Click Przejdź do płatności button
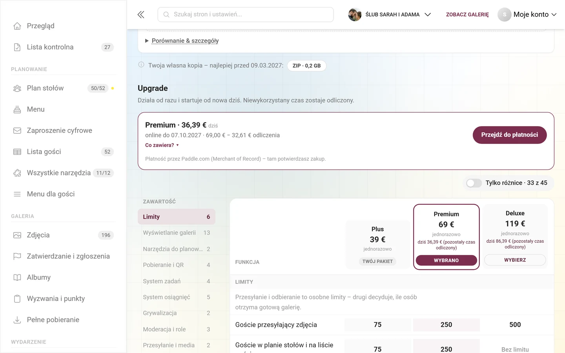The height and width of the screenshot is (353, 565). tap(510, 135)
